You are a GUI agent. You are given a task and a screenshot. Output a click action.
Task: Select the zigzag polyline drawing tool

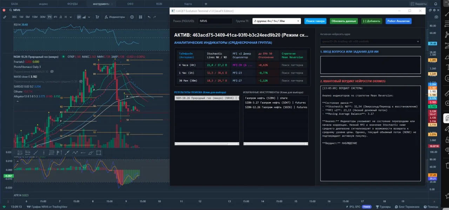tap(75, 153)
